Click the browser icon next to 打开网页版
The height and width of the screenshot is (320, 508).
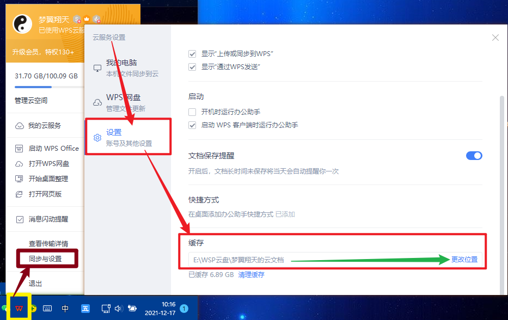pyautogui.click(x=19, y=194)
